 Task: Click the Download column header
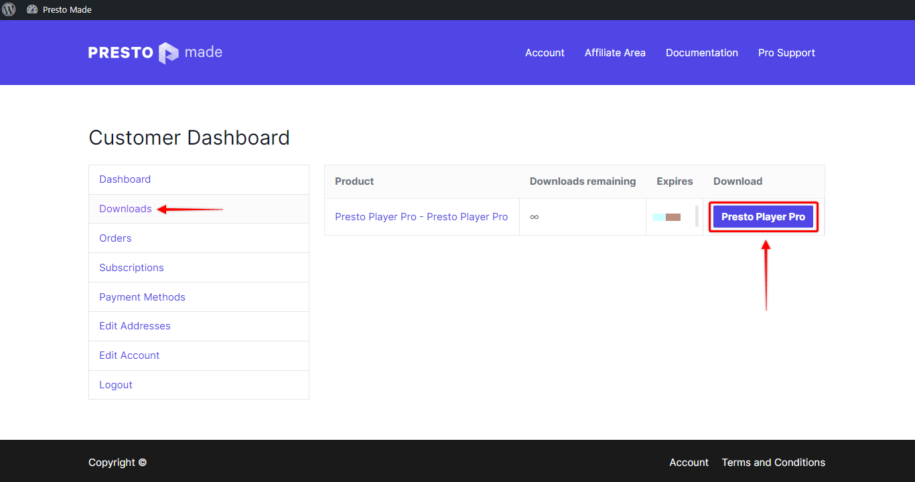coord(737,181)
